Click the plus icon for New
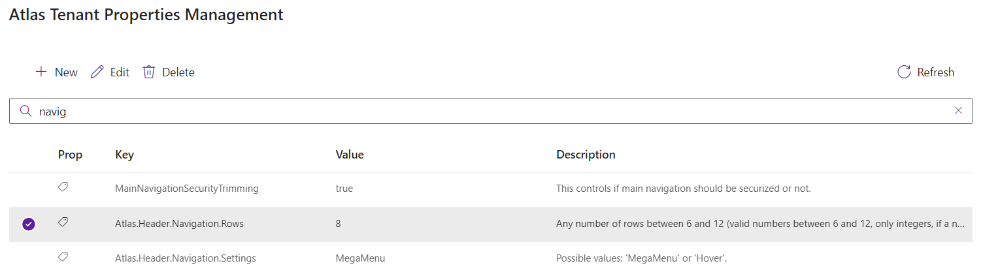The width and height of the screenshot is (981, 274). (41, 72)
